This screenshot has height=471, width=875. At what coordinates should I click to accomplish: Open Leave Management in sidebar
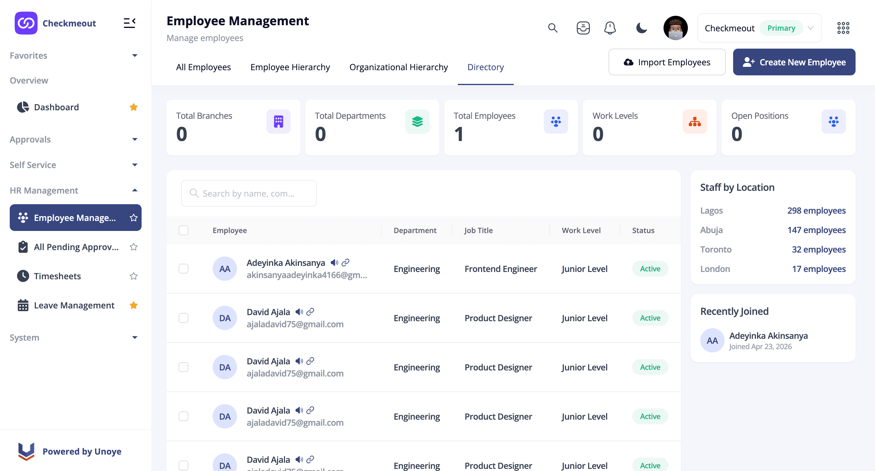(75, 305)
